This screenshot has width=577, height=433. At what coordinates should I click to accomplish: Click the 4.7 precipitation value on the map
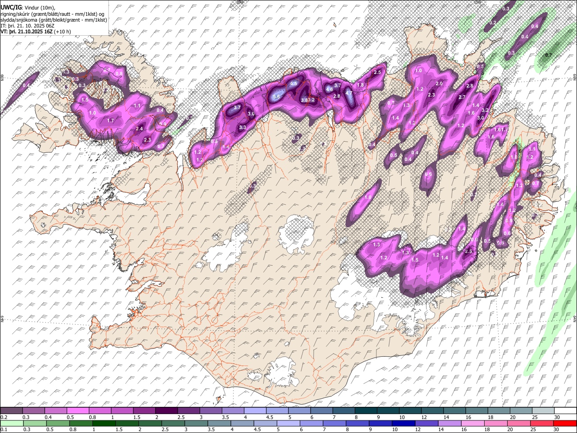(x=349, y=93)
